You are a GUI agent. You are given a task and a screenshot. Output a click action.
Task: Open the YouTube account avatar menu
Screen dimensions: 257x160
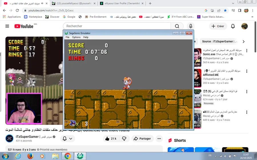(x=244, y=26)
